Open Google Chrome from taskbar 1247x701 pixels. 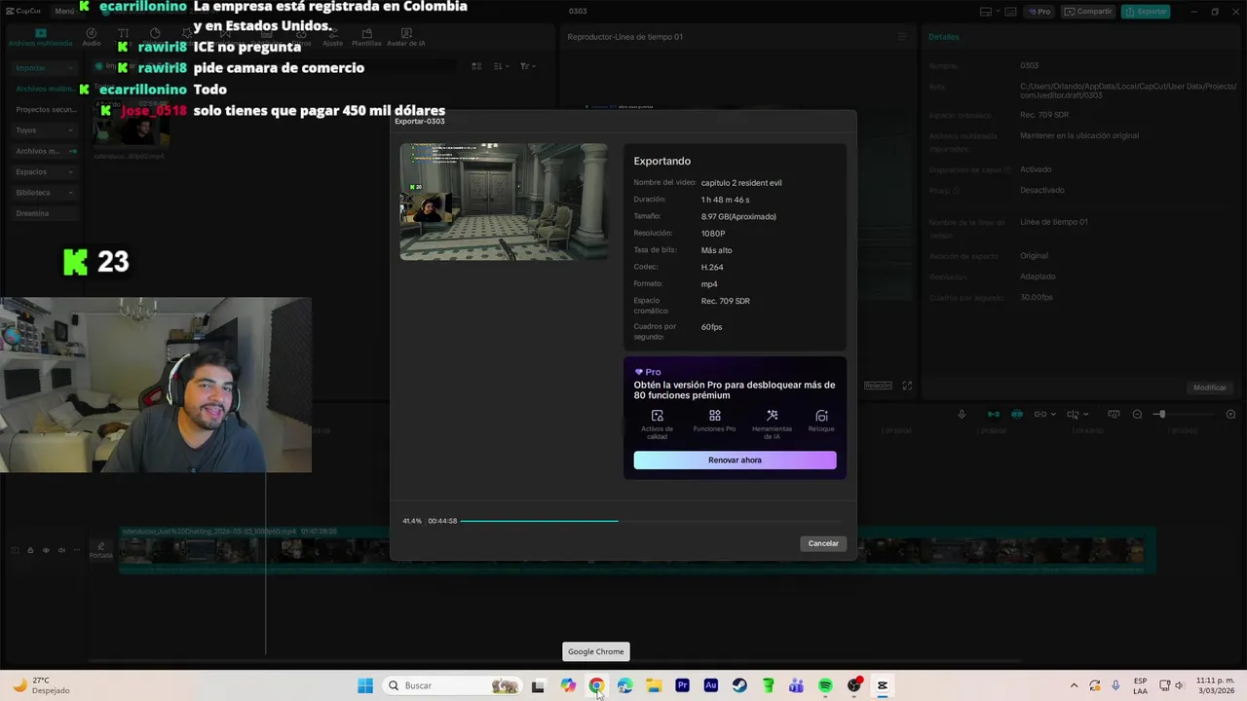[596, 685]
